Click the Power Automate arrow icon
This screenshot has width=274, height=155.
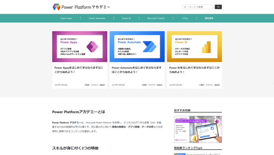click(x=150, y=47)
